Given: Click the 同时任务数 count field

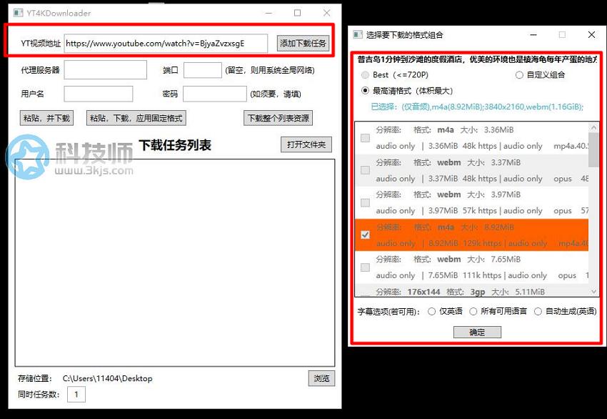Looking at the screenshot, I should click(x=76, y=395).
